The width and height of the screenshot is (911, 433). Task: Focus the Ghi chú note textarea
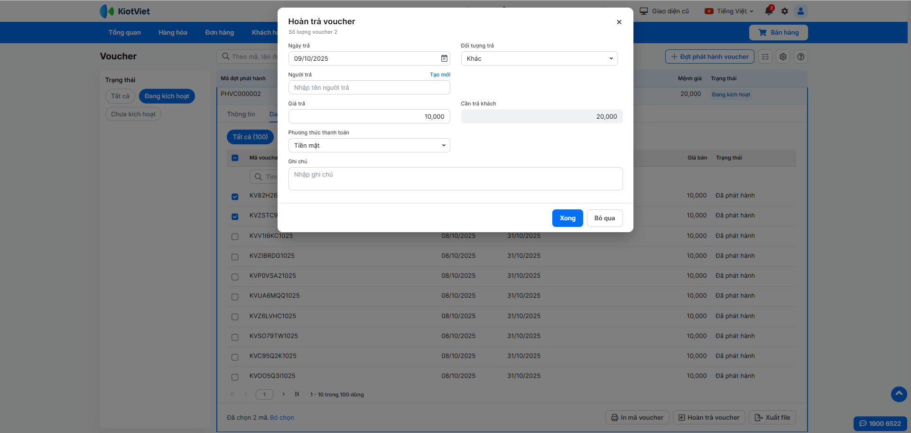pos(455,179)
